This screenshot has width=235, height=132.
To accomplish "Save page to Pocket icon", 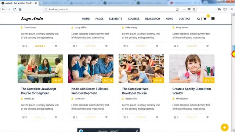I will [189, 9].
